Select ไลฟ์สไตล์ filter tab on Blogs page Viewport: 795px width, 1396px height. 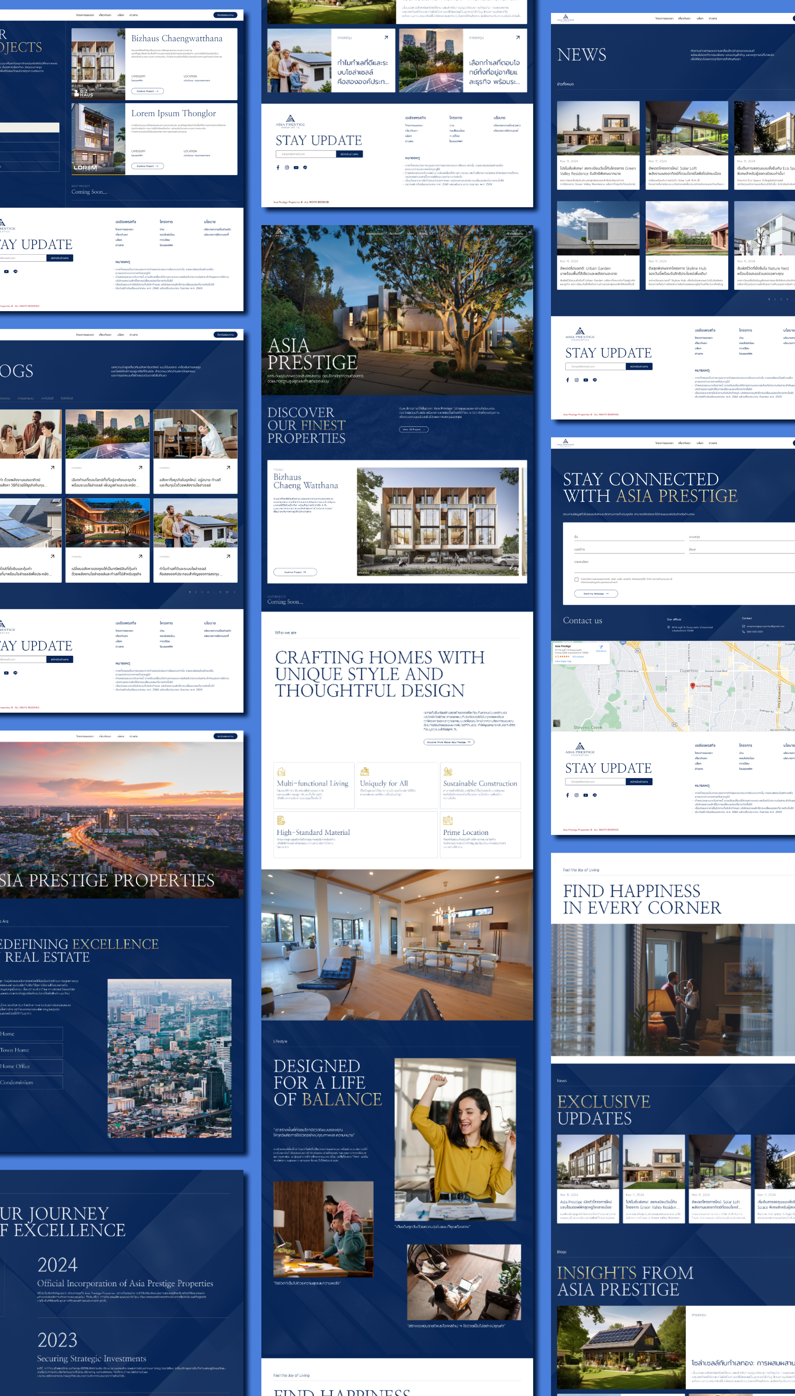coord(66,398)
